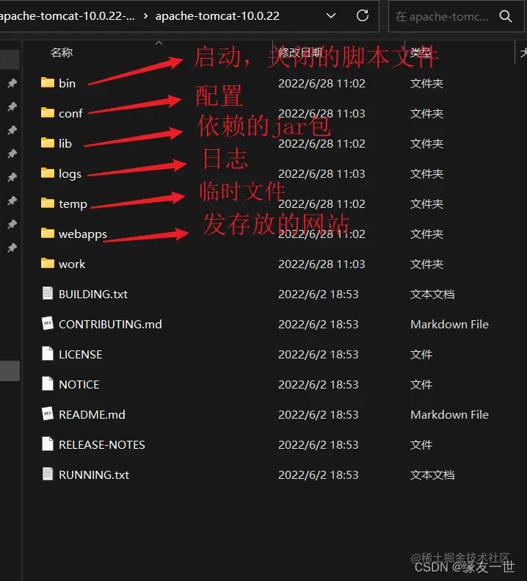Select the conf folder icon
Image resolution: width=527 pixels, height=581 pixels.
(48, 112)
